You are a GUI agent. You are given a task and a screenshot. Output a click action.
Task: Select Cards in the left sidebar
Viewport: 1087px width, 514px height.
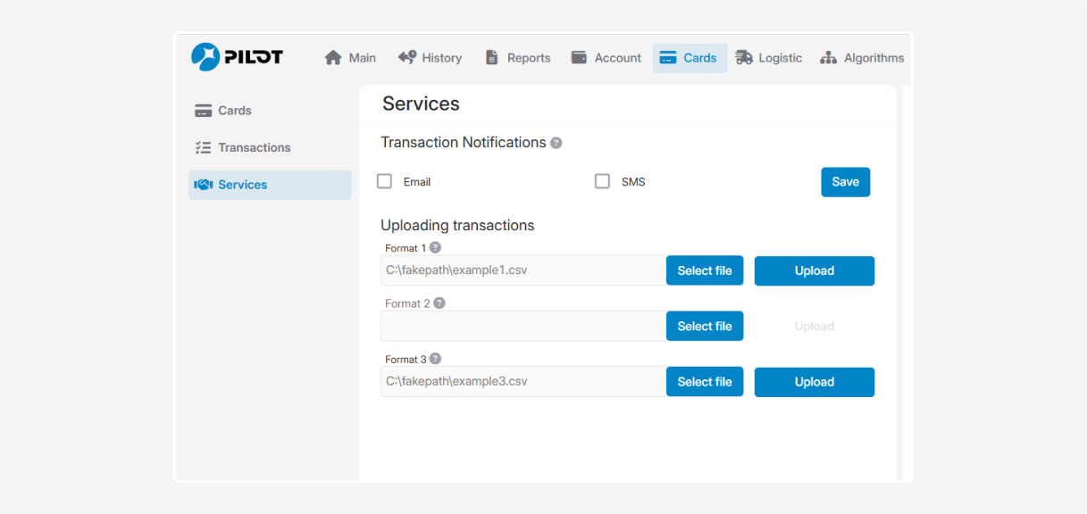[235, 111]
